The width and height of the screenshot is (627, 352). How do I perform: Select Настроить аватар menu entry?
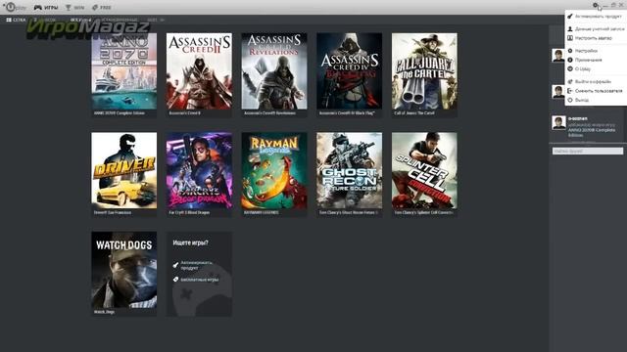(x=590, y=38)
